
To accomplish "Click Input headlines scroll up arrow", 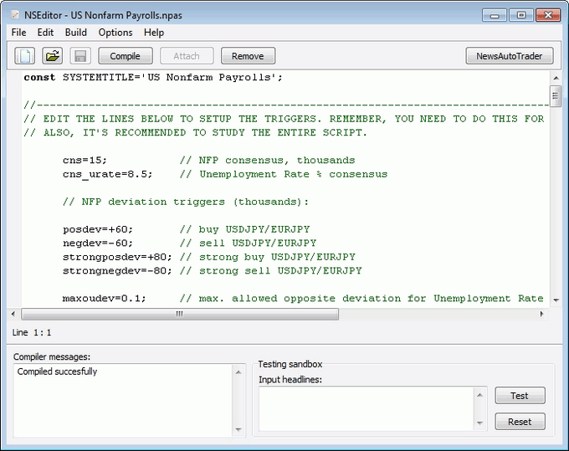I will pyautogui.click(x=479, y=395).
